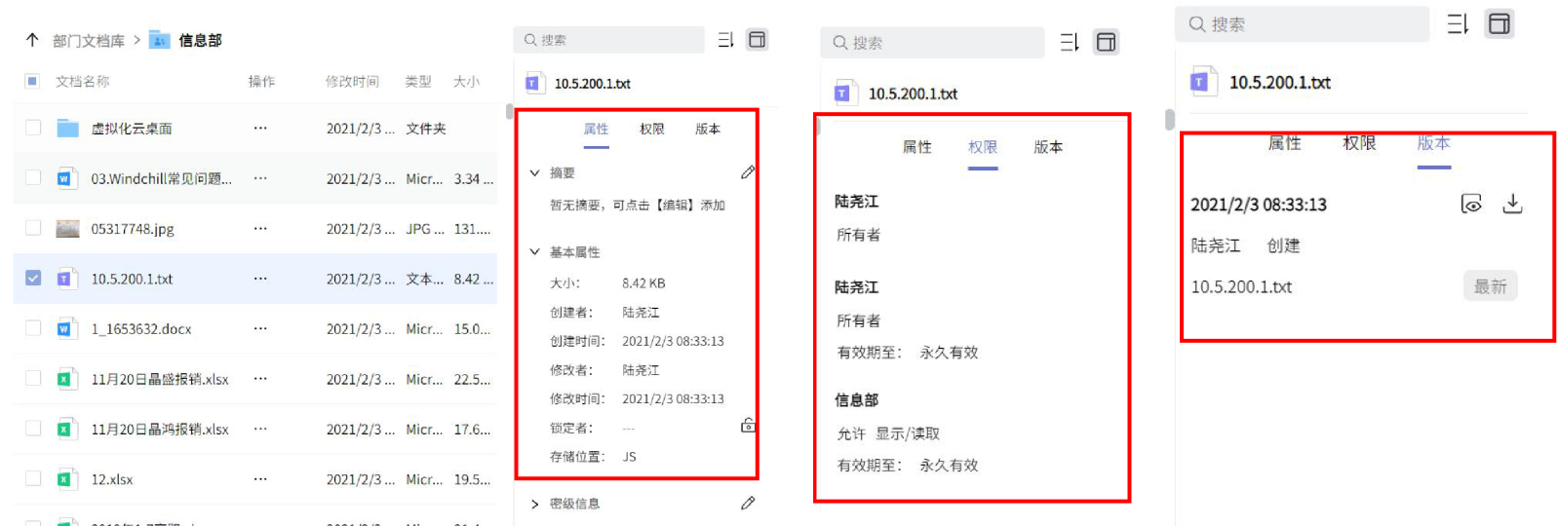Image resolution: width=1558 pixels, height=526 pixels.
Task: Download the 2021/2/3 08:33:13 version
Action: pos(1512,204)
